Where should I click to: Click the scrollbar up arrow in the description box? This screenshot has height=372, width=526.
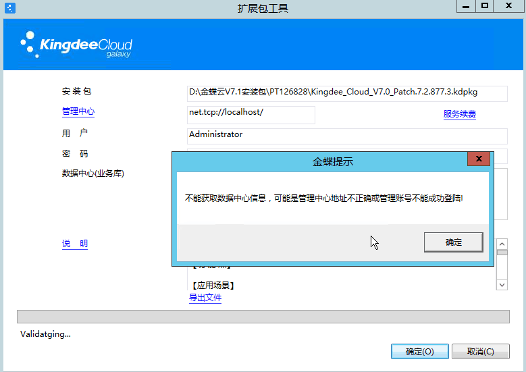coord(502,244)
